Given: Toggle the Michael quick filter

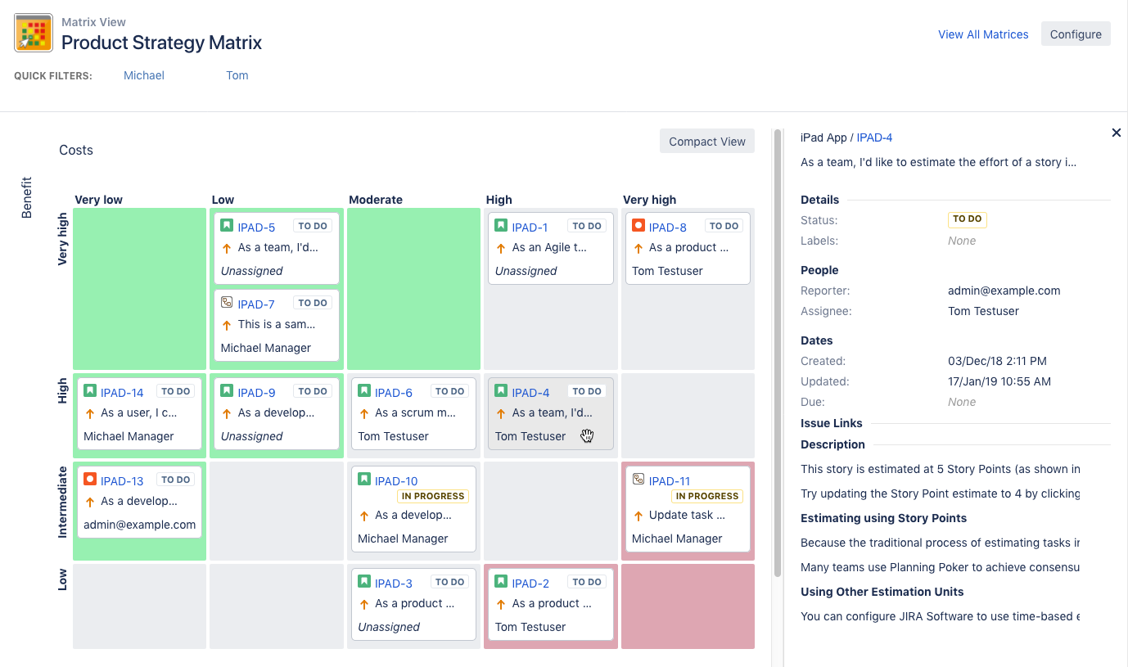Looking at the screenshot, I should click(144, 75).
